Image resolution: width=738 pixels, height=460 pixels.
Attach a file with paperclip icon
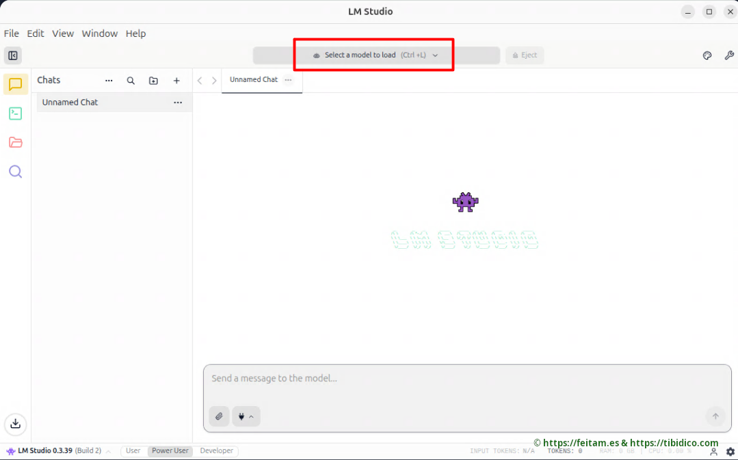[219, 416]
